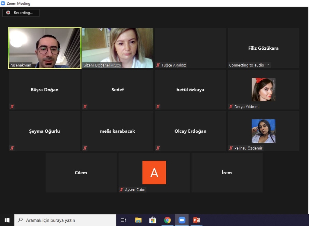Click the orange "A" avatar of Aysen Cabn
This screenshot has height=226, width=309.
pos(154,172)
